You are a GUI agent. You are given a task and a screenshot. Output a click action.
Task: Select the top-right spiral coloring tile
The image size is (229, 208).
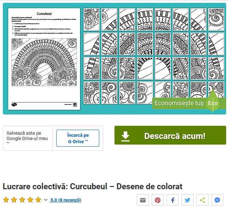(x=216, y=19)
